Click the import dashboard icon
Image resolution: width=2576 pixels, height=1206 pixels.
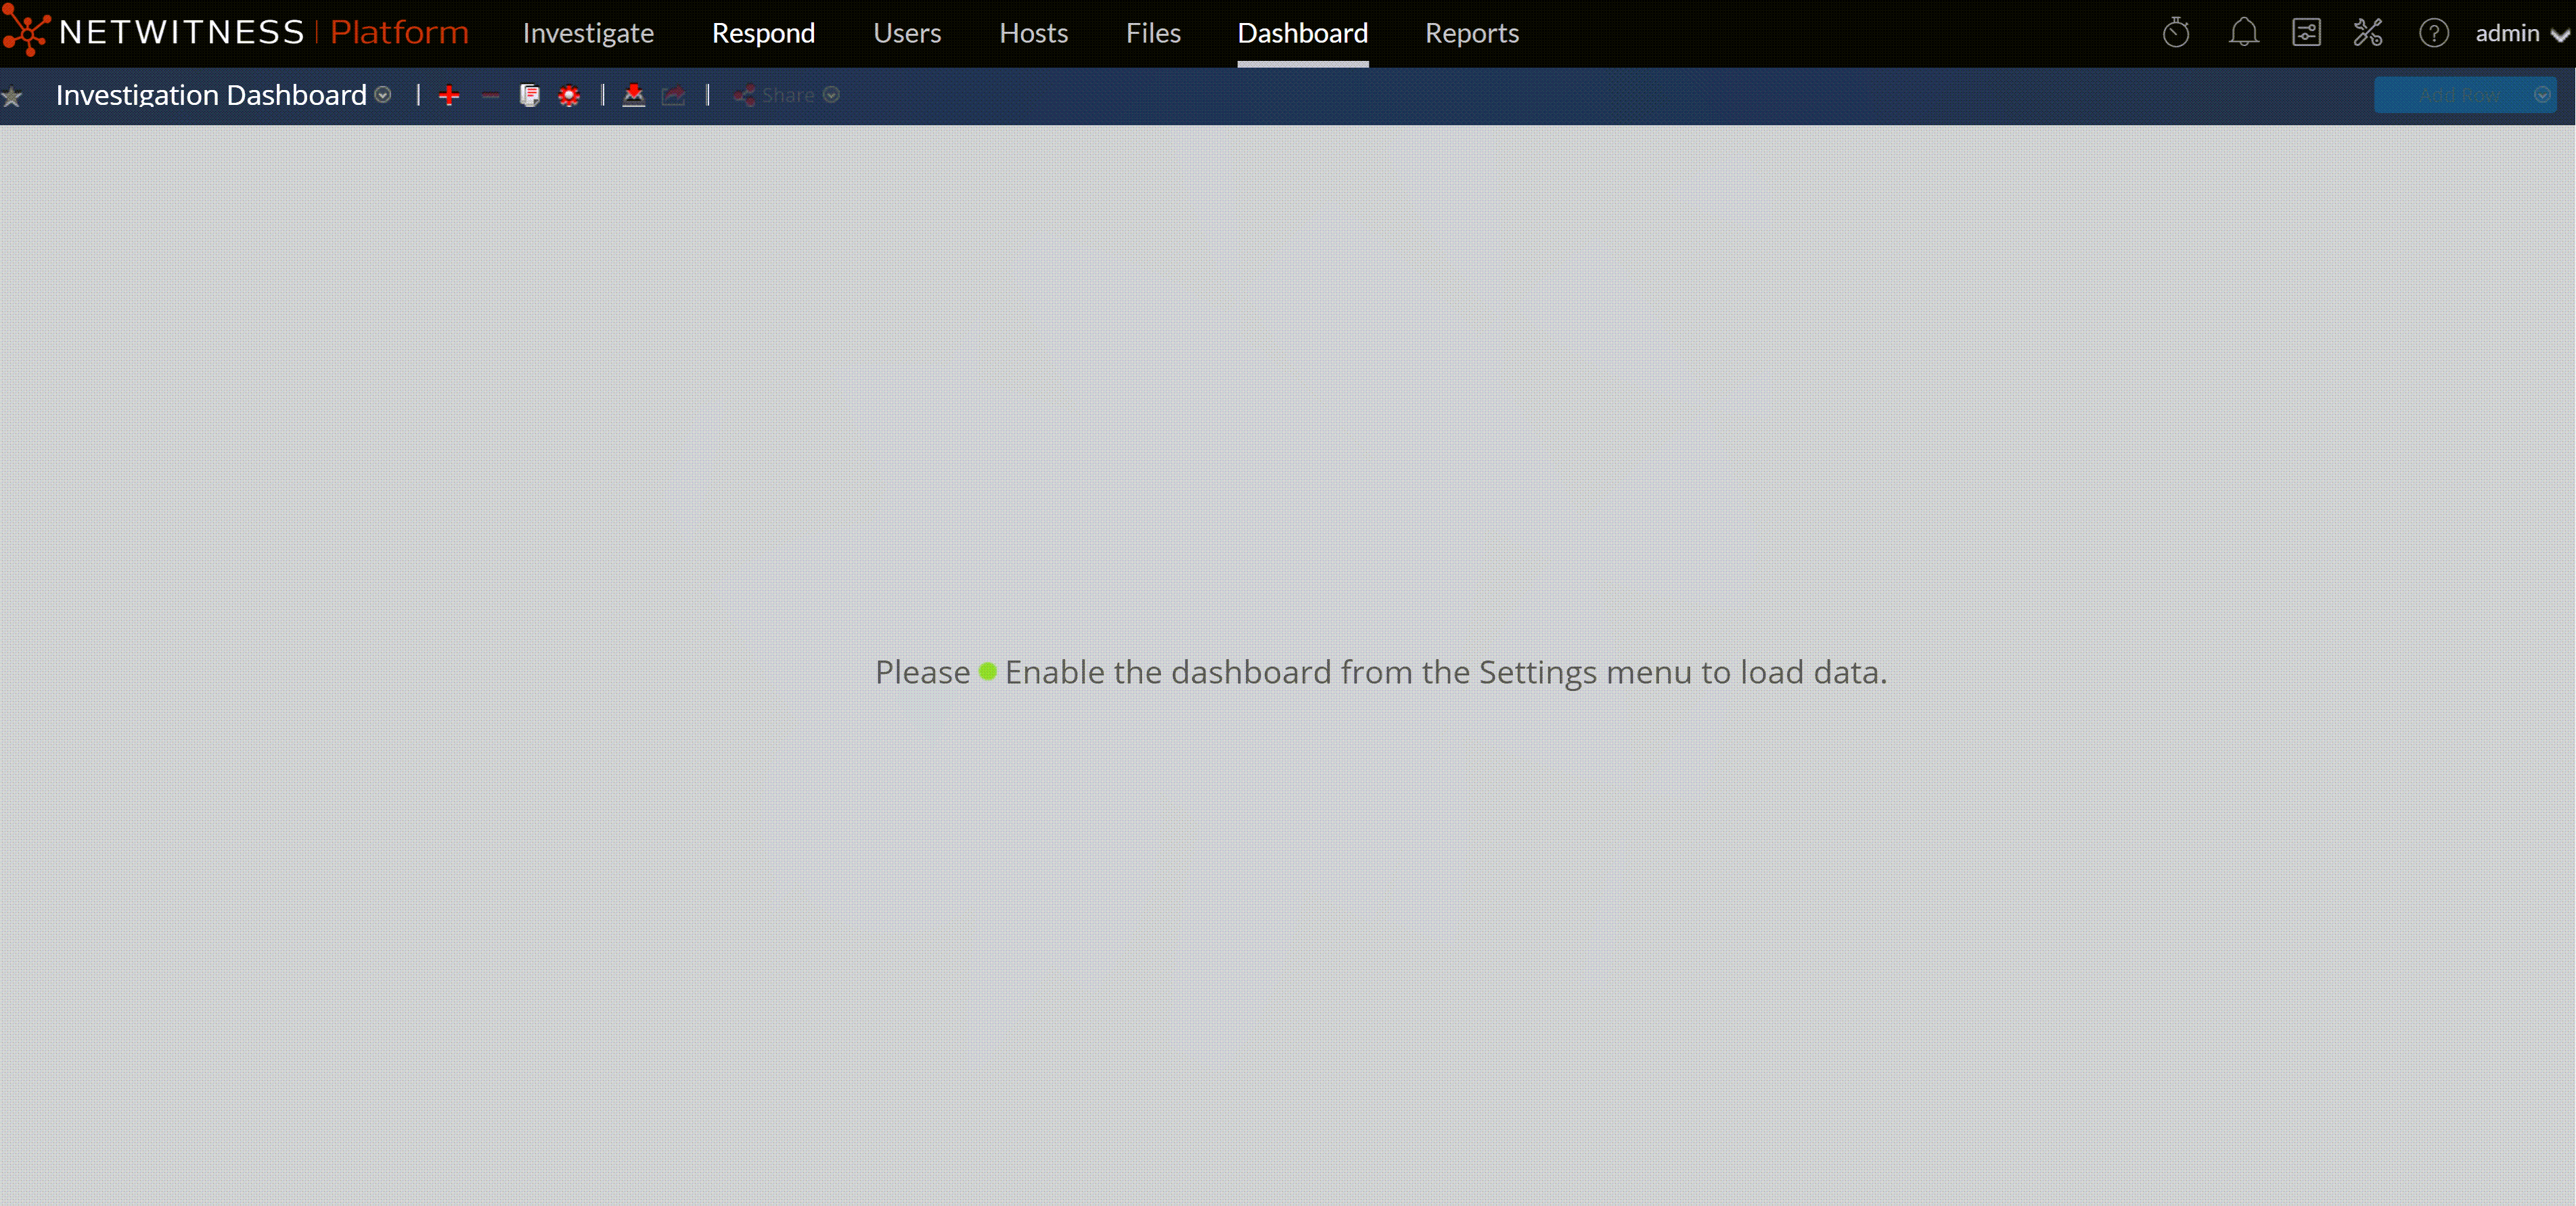click(x=634, y=95)
